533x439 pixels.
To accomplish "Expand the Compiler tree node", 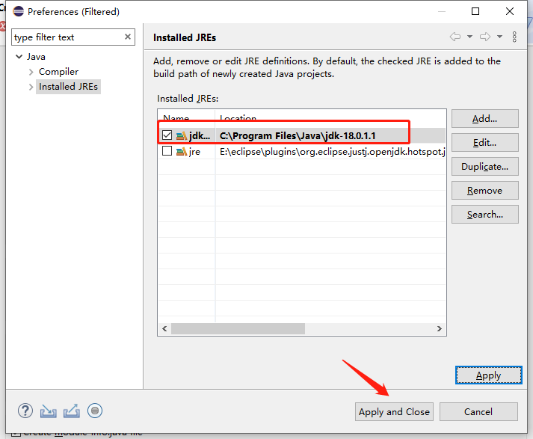I will [31, 72].
